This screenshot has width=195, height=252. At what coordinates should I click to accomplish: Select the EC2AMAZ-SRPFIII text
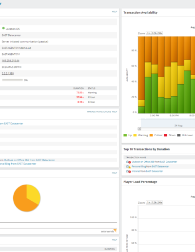(x=12, y=67)
